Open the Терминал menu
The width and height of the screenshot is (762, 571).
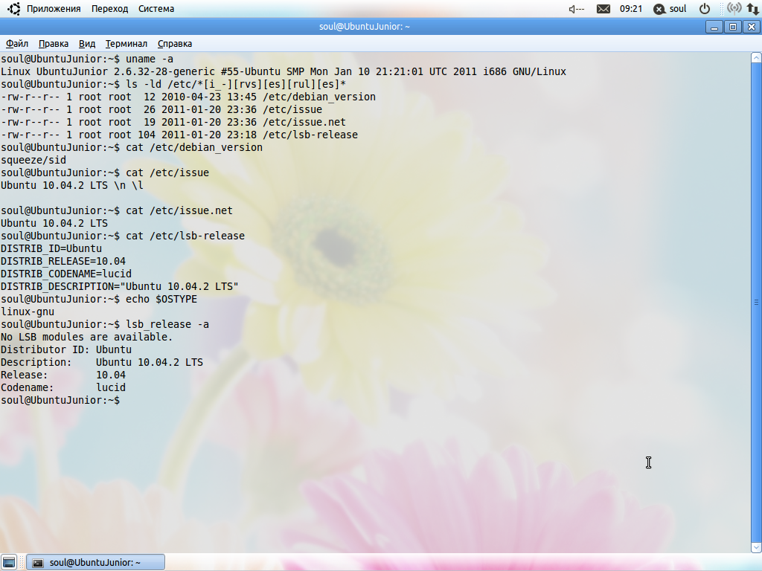pyautogui.click(x=127, y=44)
